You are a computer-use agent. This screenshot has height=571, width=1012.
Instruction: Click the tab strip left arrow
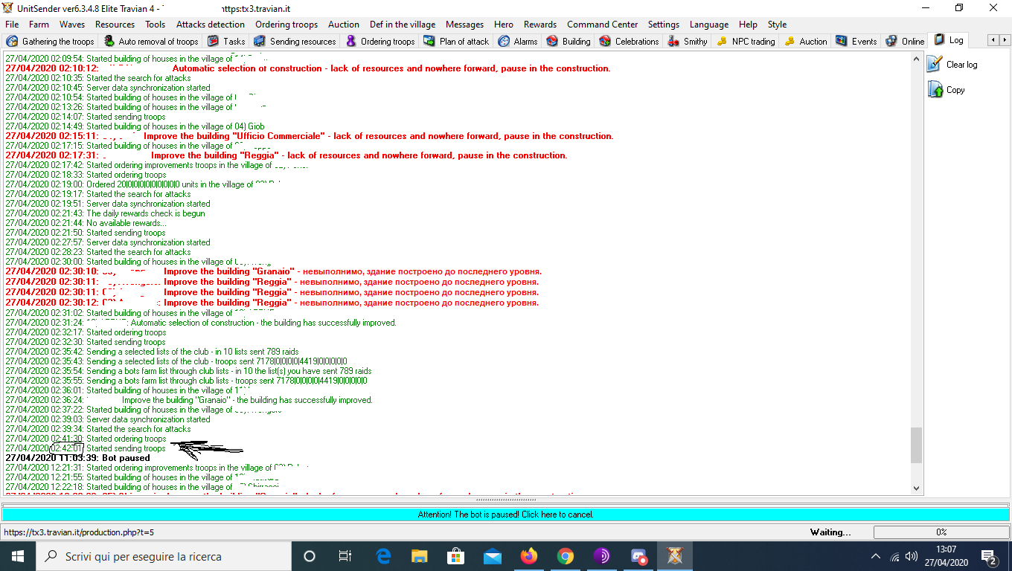(x=993, y=40)
